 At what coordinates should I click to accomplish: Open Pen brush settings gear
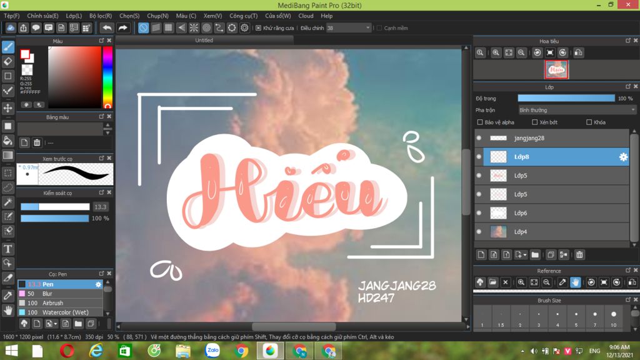98,284
